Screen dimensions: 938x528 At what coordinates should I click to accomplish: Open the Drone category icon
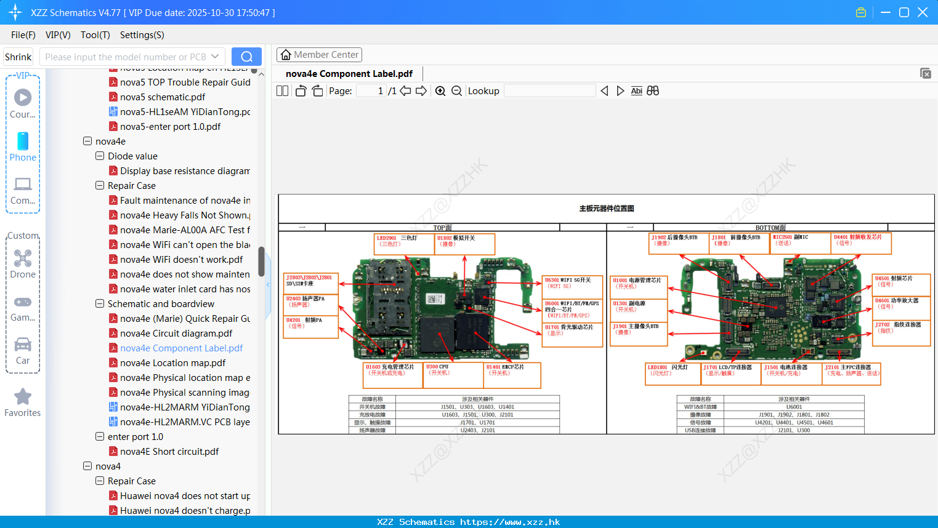coord(23,263)
